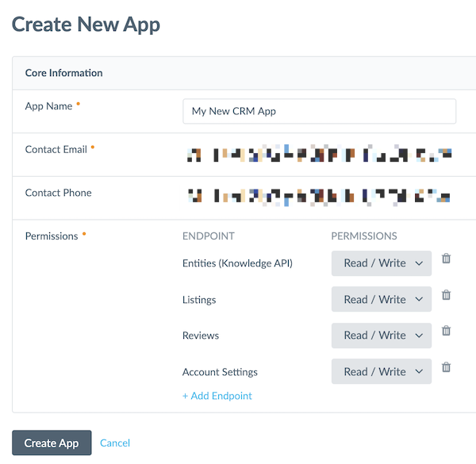This screenshot has height=464, width=476.
Task: Click the Listings endpoint label
Action: point(199,300)
